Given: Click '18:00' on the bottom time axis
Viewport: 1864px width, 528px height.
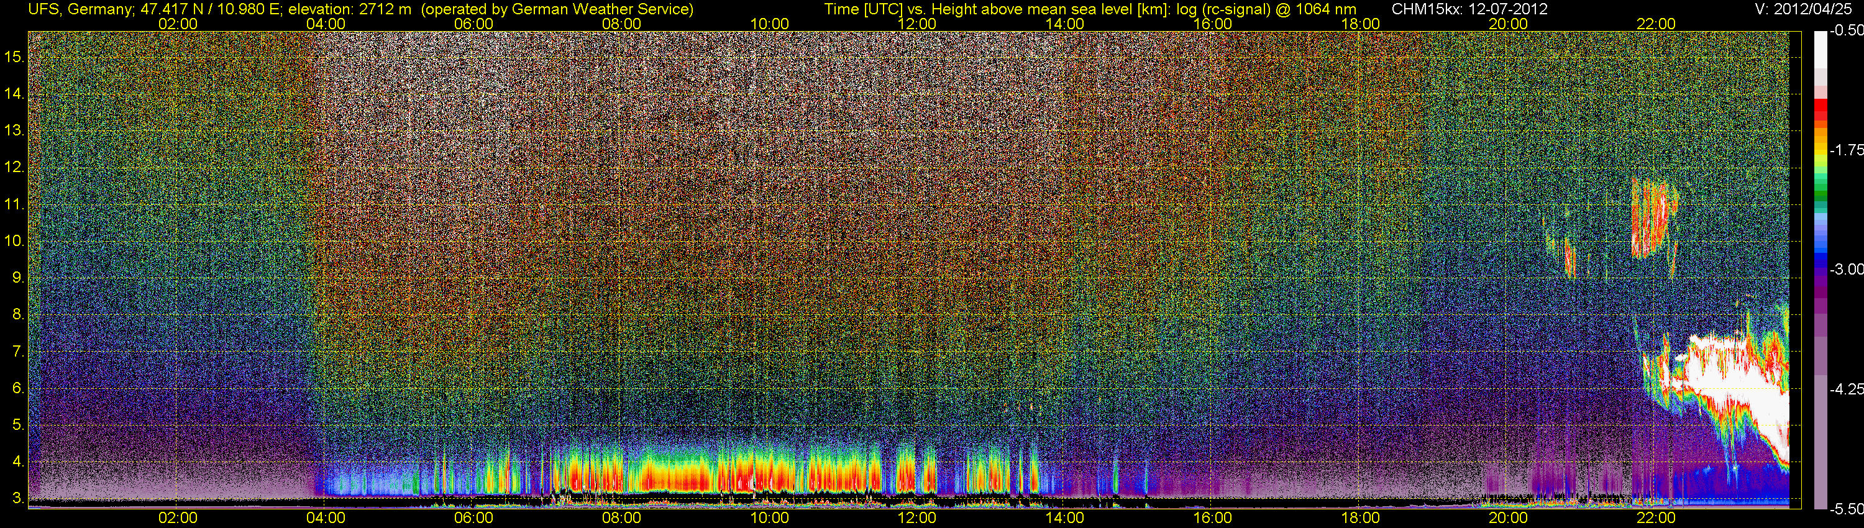Looking at the screenshot, I should click(1360, 518).
